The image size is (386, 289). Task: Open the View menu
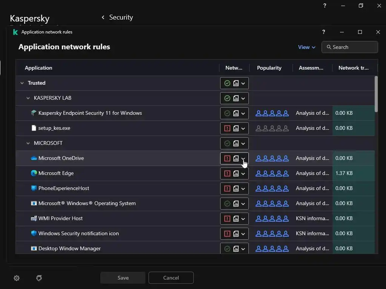[306, 47]
